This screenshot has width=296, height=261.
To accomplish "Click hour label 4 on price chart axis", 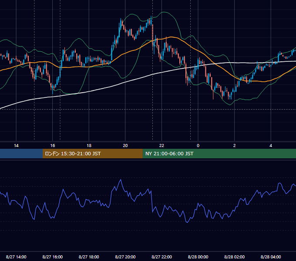I will (271, 146).
